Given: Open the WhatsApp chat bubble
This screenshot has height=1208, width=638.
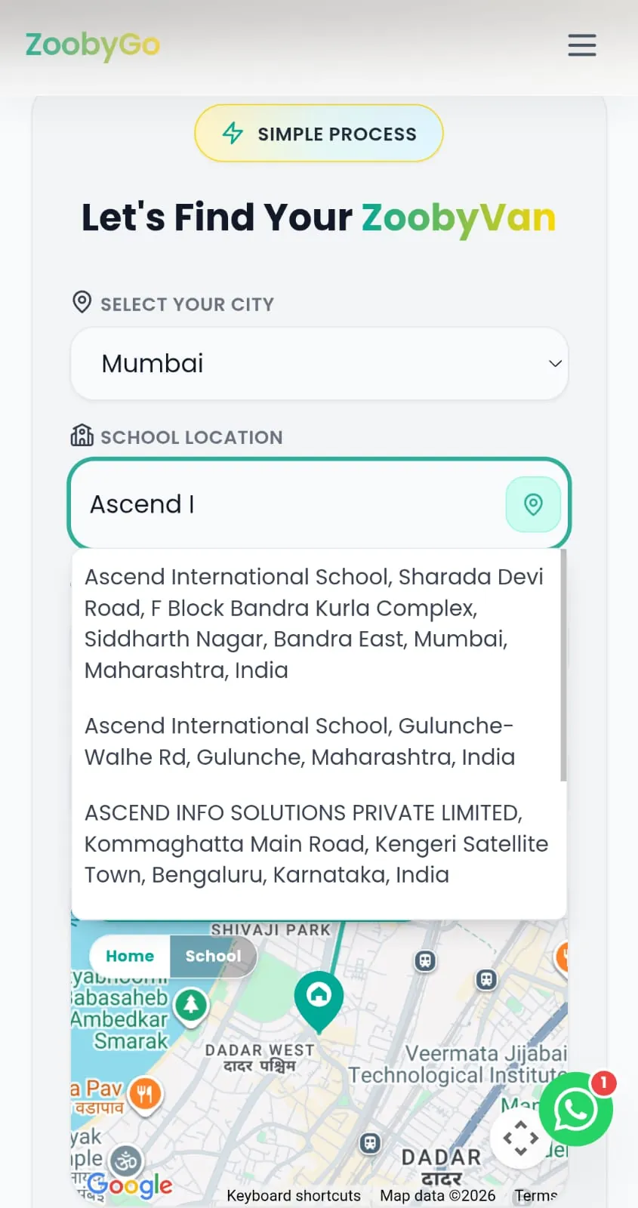Looking at the screenshot, I should pos(576,1109).
